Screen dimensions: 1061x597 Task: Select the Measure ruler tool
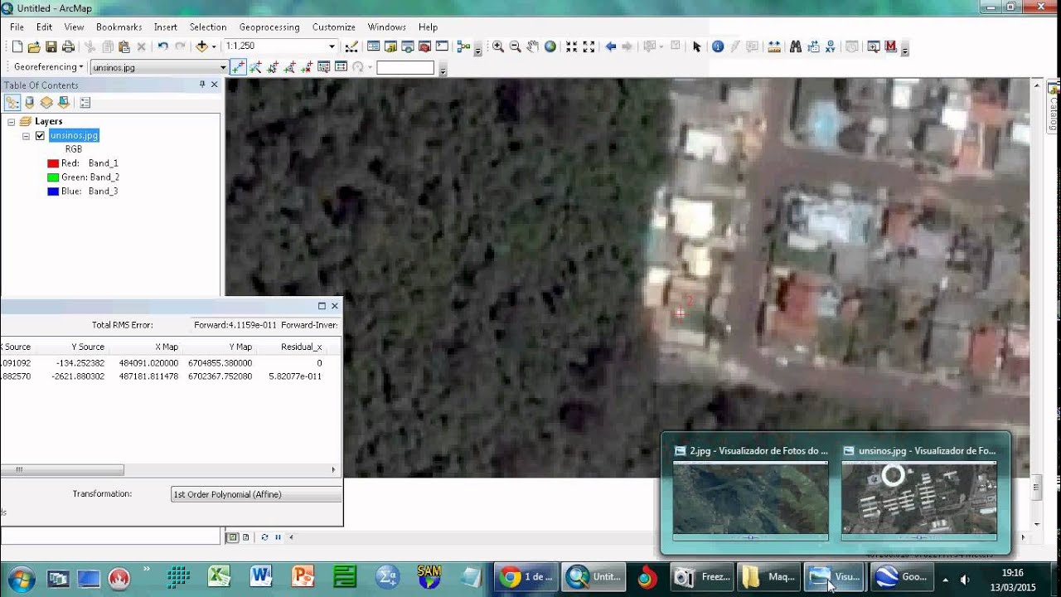(774, 47)
